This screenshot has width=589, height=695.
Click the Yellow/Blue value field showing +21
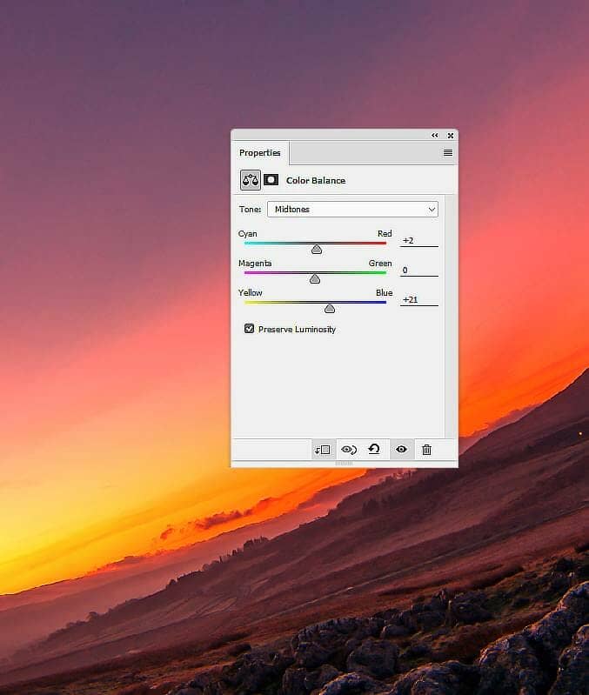pos(418,300)
